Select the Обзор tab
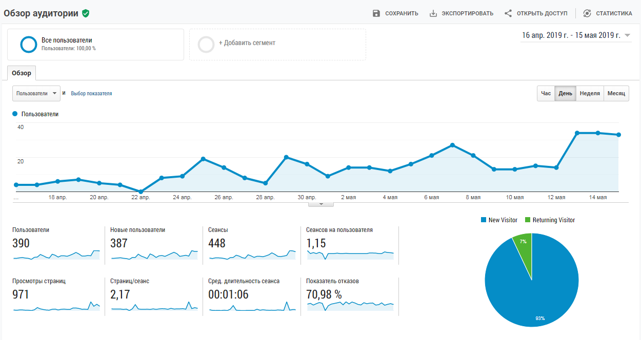Viewport: 641px width, 340px height. tap(22, 73)
